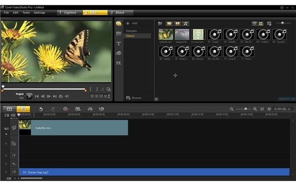The width and height of the screenshot is (296, 182).
Task: Toggle repeat loop playback
Action: tap(61, 96)
